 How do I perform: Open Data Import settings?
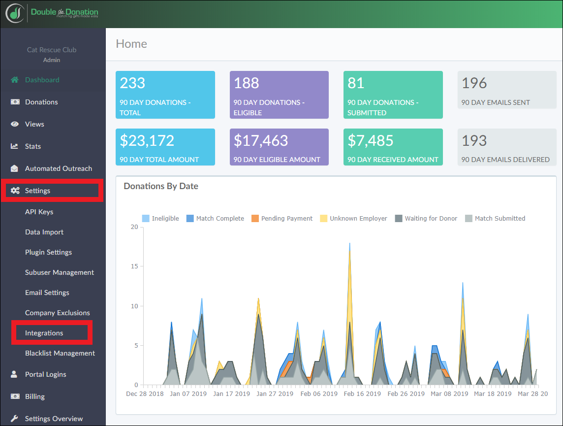44,232
